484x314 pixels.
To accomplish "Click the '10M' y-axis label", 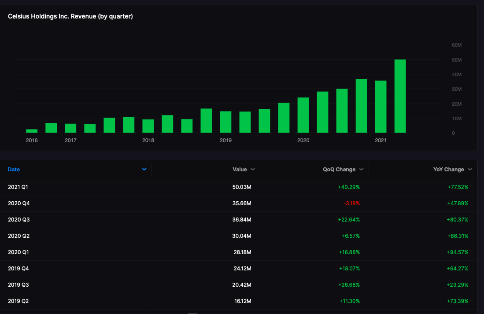I will tap(457, 118).
